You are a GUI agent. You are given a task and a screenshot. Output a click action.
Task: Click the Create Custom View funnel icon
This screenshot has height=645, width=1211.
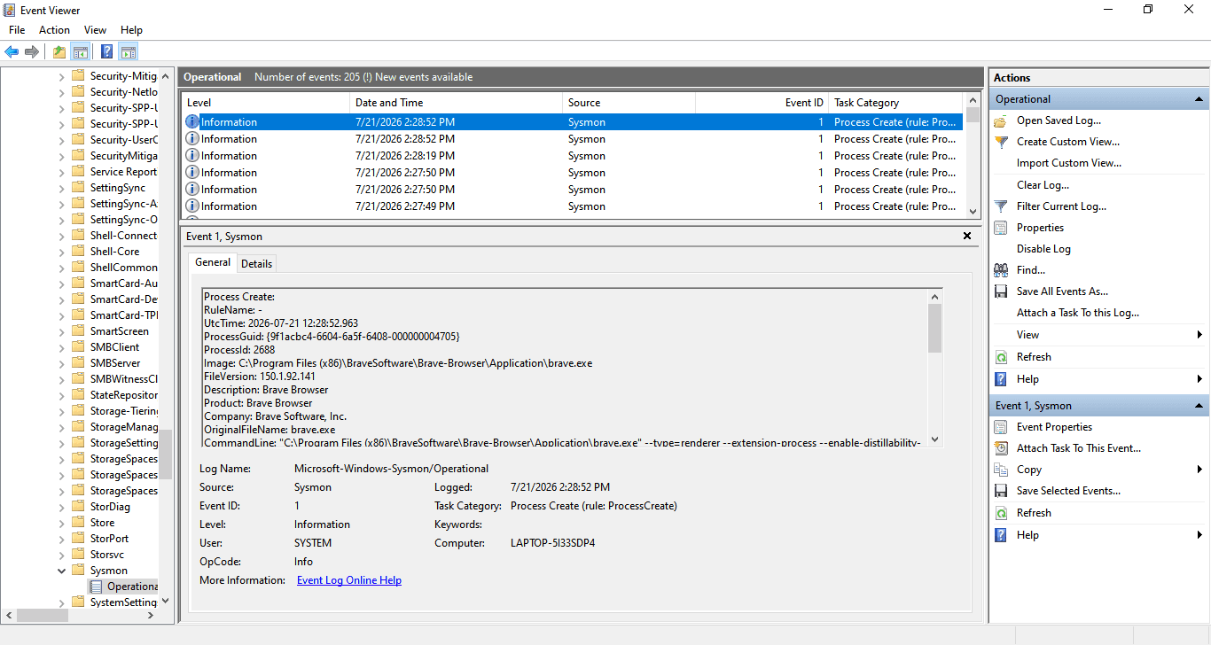coord(1001,142)
